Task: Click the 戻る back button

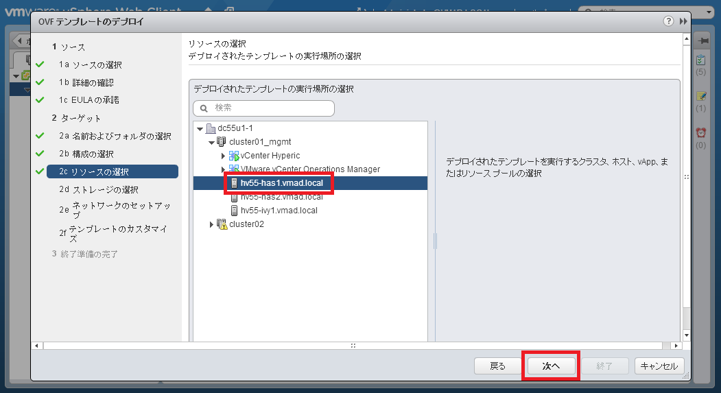Action: pos(497,366)
